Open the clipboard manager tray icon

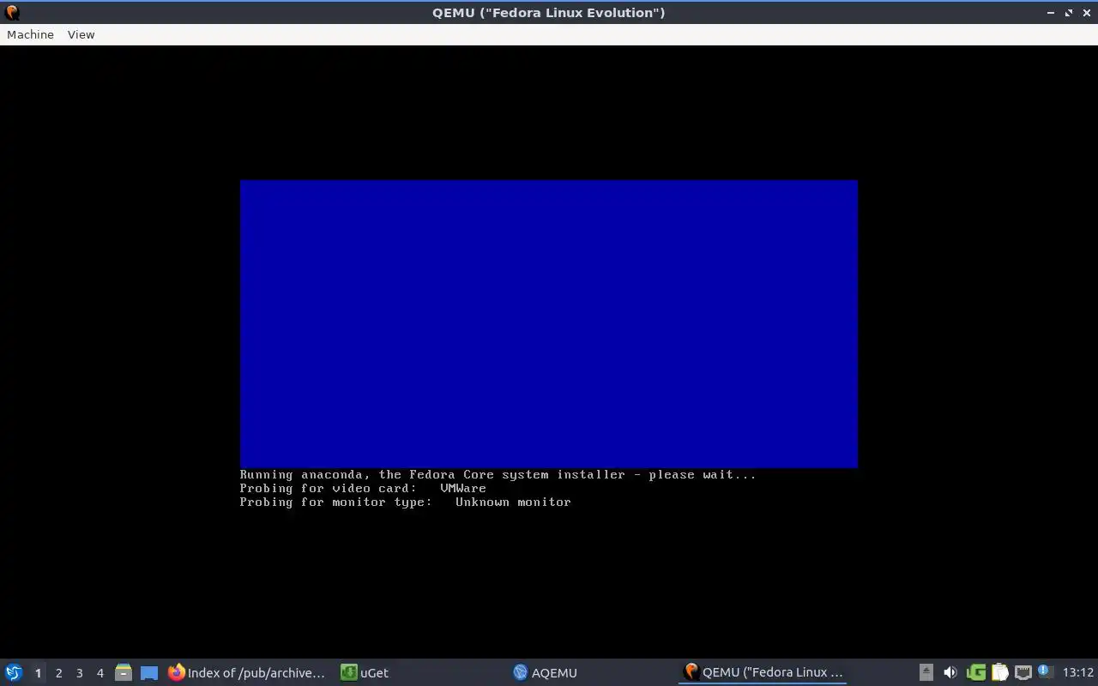(x=999, y=672)
